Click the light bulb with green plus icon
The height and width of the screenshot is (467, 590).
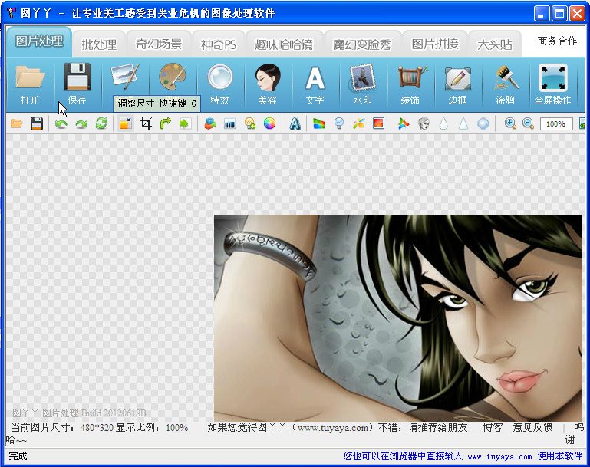(x=250, y=123)
